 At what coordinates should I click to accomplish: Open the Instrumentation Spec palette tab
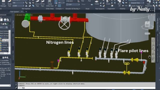coord(157,55)
